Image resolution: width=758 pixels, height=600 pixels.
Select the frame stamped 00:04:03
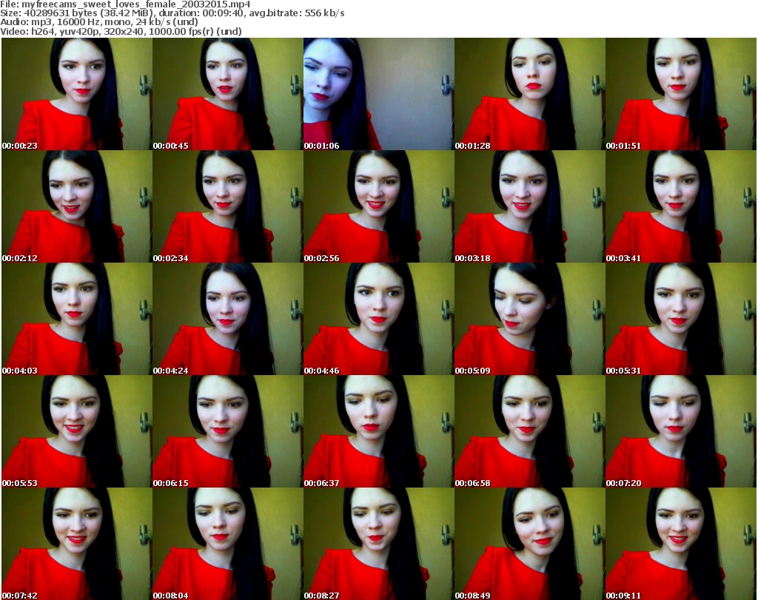point(77,319)
